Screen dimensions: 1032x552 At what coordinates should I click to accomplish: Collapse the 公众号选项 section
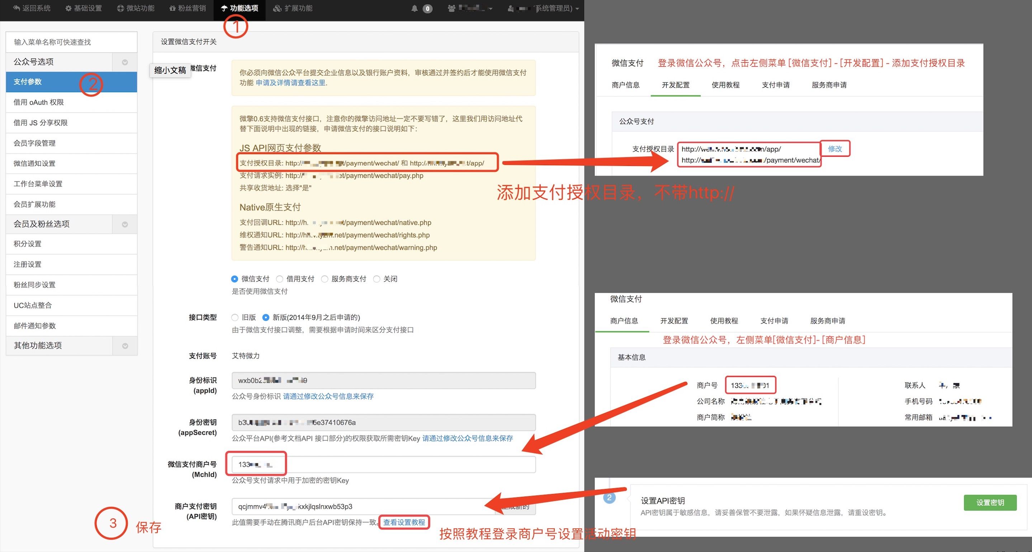124,62
